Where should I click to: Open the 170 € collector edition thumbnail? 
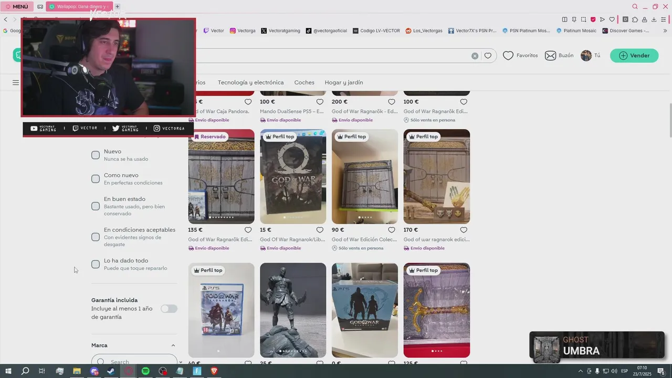point(437,176)
